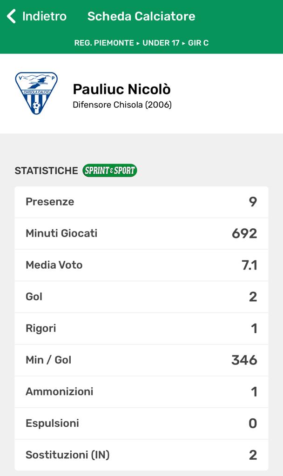Tap the player name Pauliuc Nicolò
The image size is (283, 476).
[x=122, y=89]
